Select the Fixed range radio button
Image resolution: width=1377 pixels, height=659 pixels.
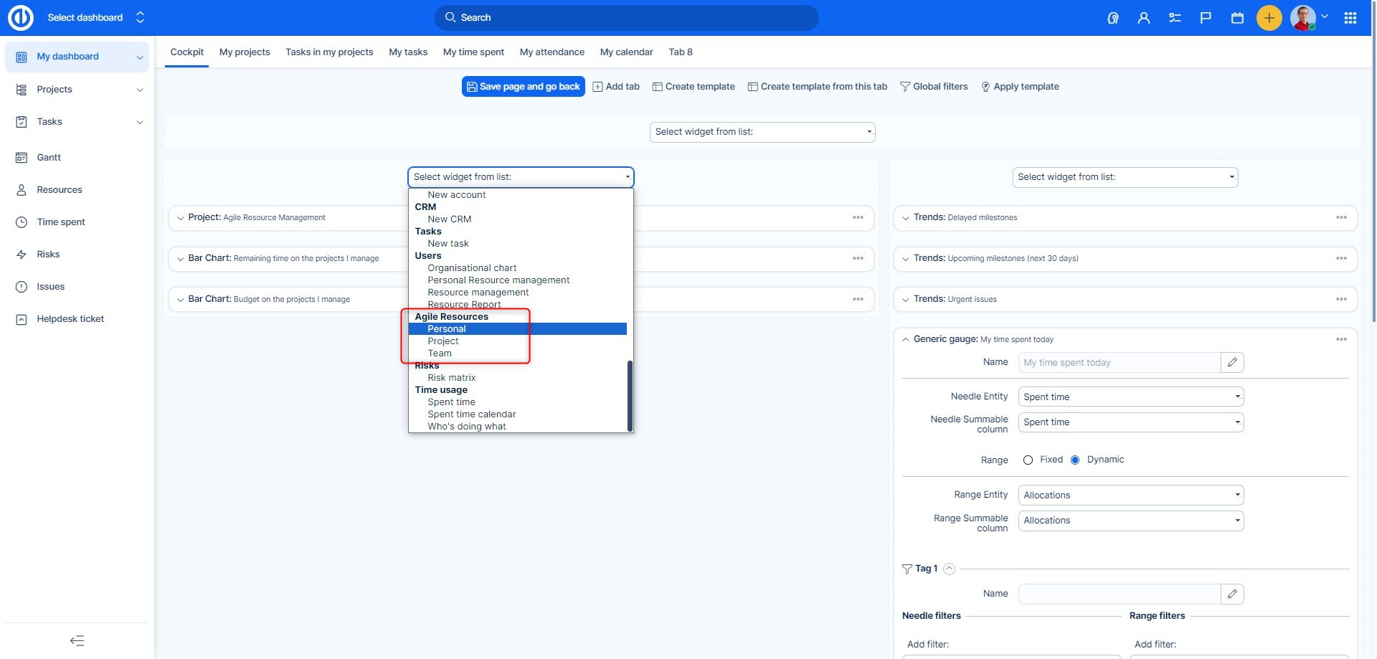tap(1028, 460)
